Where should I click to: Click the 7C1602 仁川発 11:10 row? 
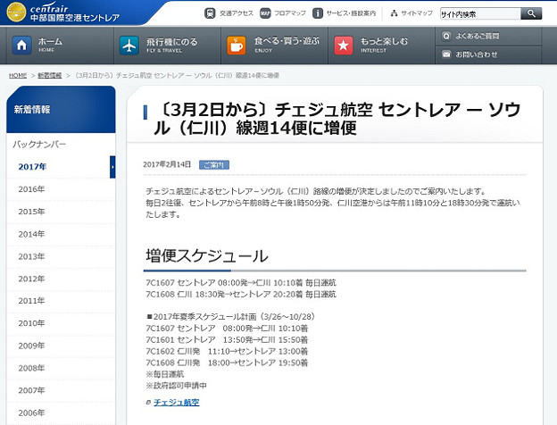[227, 352]
